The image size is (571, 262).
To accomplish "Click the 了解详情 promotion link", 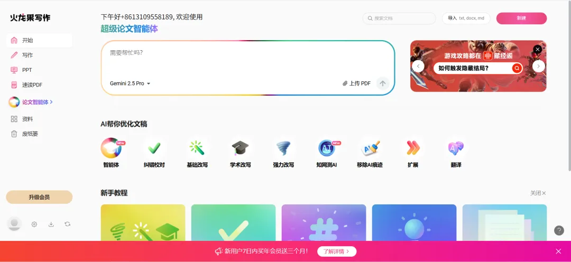I will coord(337,251).
